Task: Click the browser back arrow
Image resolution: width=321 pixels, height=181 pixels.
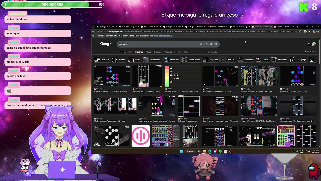Action: coord(93,31)
